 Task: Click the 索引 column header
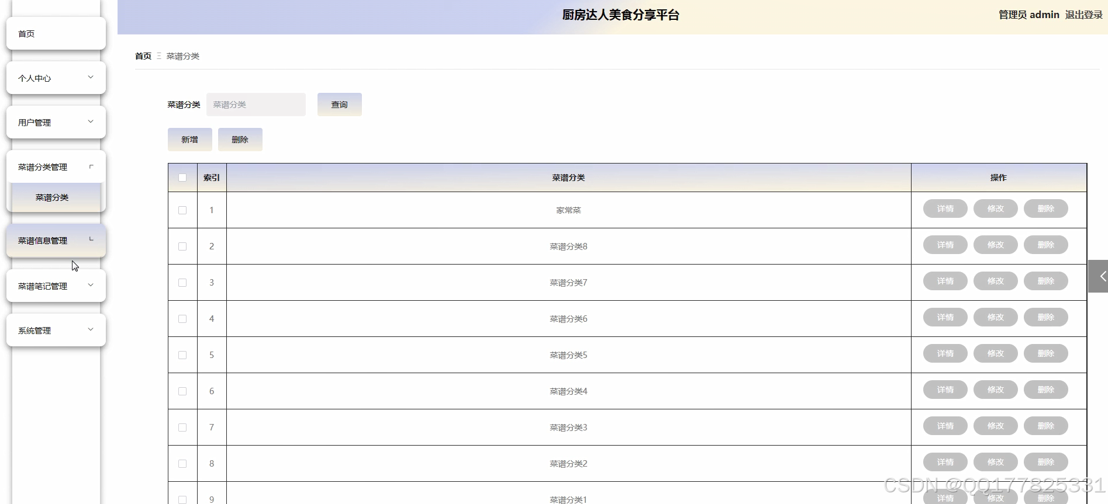tap(212, 178)
